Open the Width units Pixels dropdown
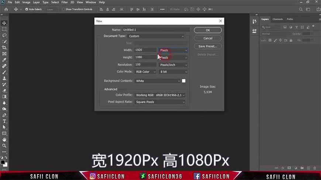Viewport: 321px width, 180px height. click(173, 50)
